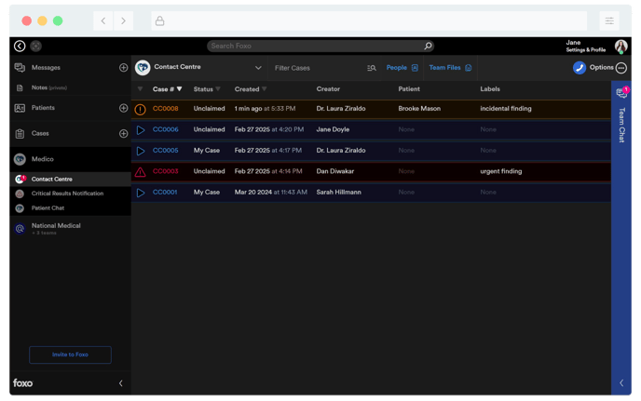The image size is (641, 401).
Task: Click the play triangle icon for CC0005
Action: (x=141, y=151)
